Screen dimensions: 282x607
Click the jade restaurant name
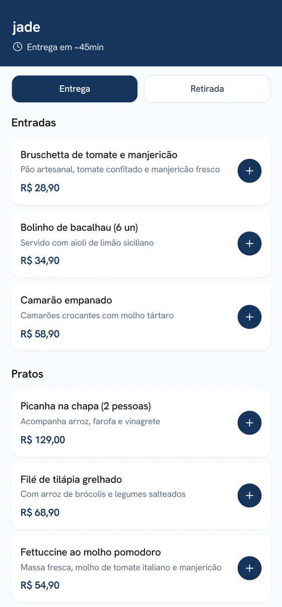pyautogui.click(x=26, y=27)
